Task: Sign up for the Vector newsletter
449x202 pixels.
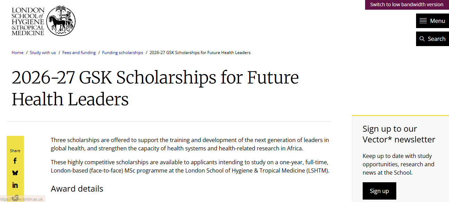Action: (x=379, y=191)
